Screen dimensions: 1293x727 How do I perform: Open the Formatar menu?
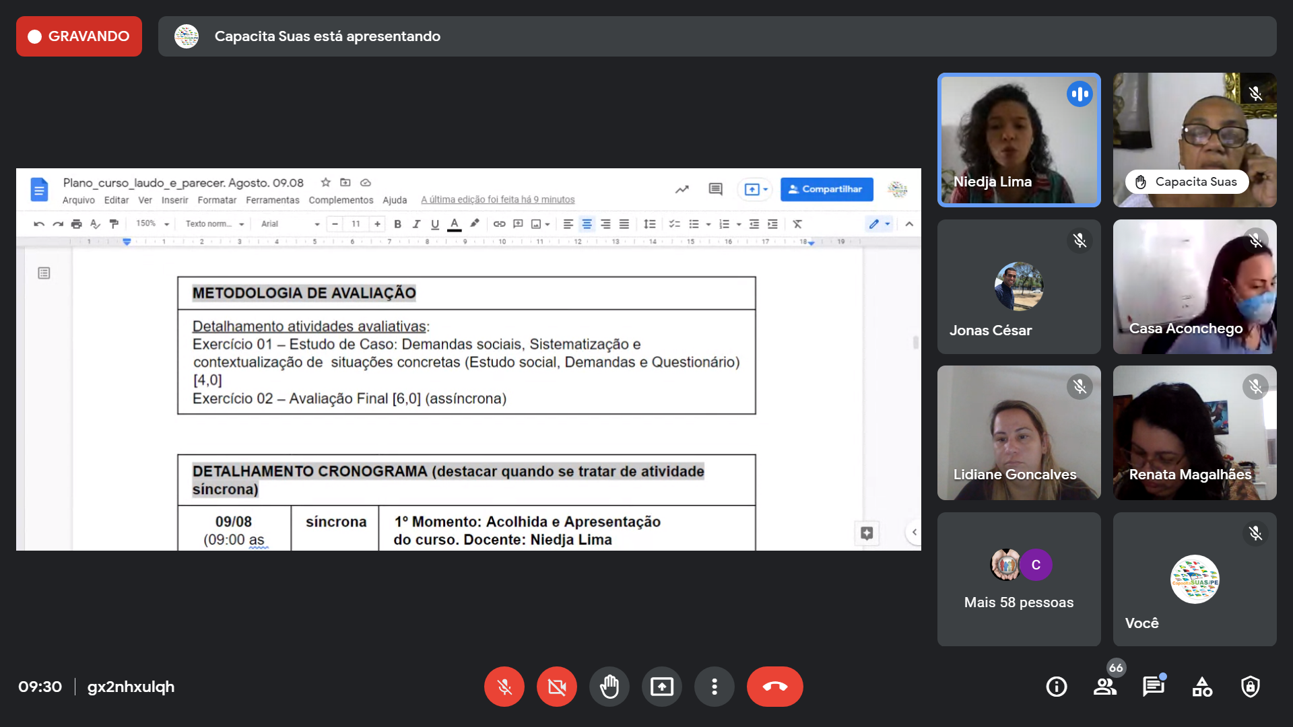tap(217, 200)
